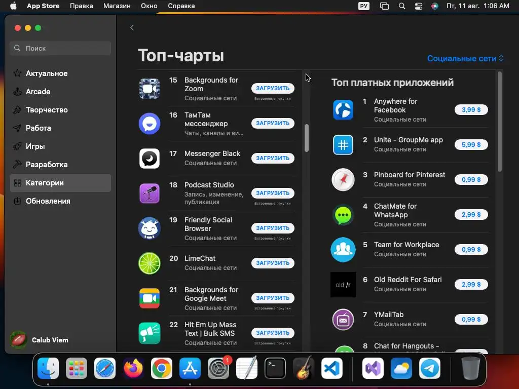The width and height of the screenshot is (519, 389).
Task: Open Unite - GroupMe app icon
Action: pos(343,145)
